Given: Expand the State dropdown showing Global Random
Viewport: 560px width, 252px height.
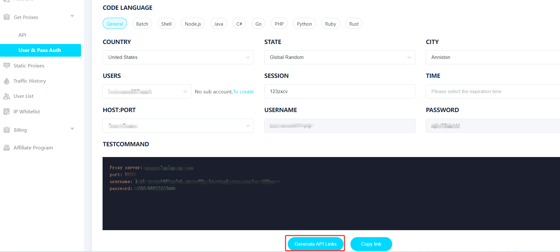Looking at the screenshot, I should coord(339,57).
